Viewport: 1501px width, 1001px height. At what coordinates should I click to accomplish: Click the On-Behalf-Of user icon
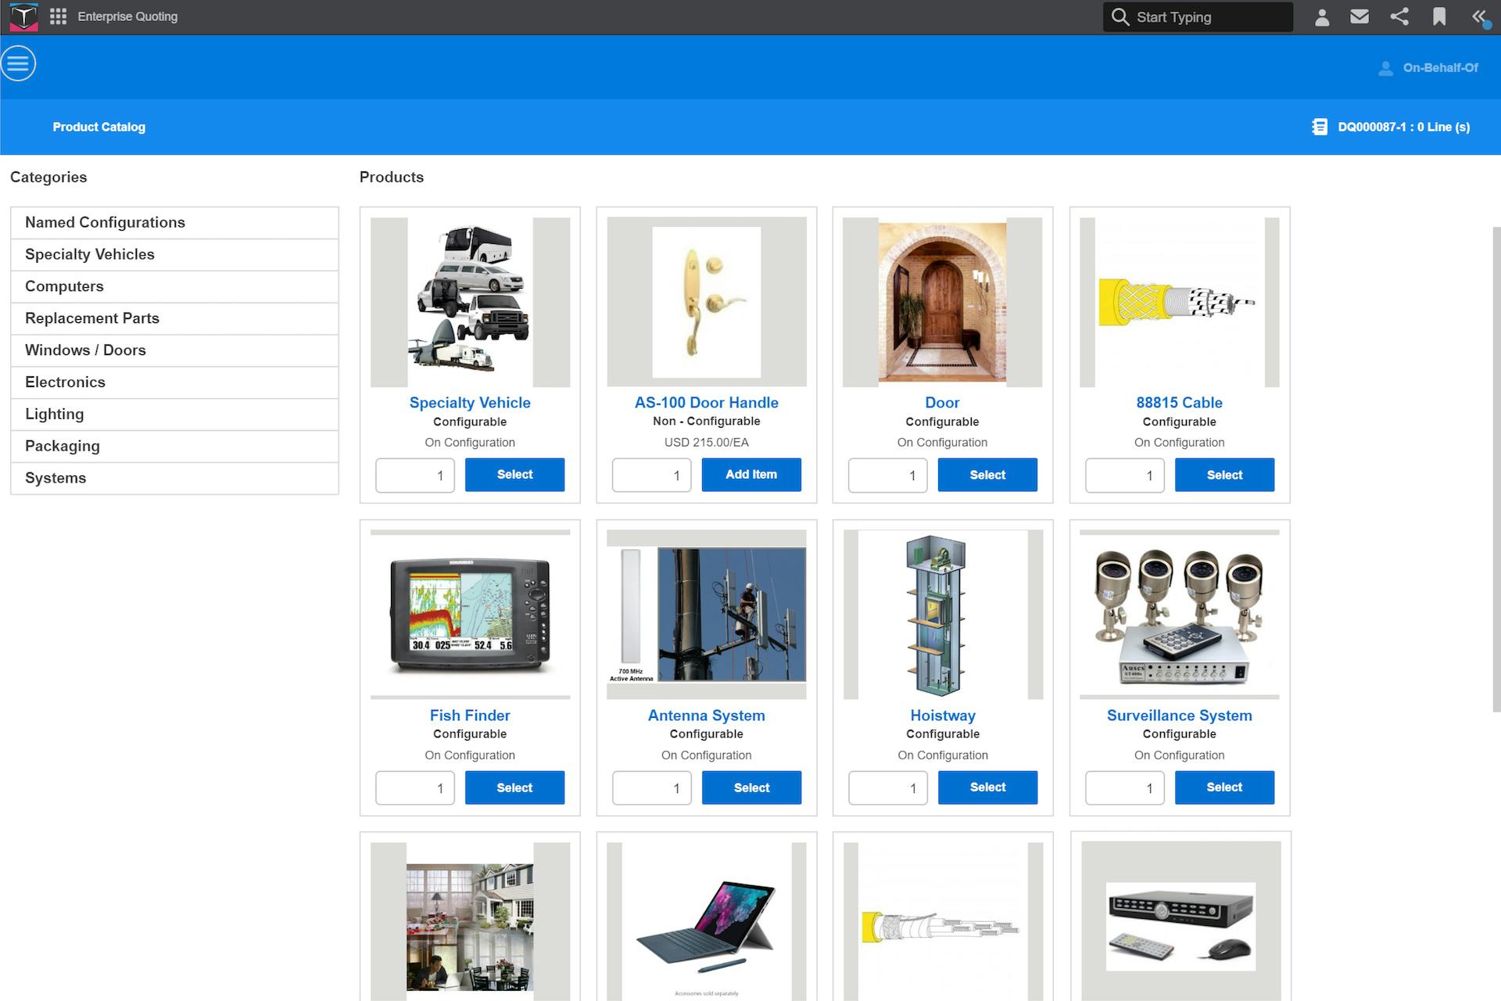(1385, 68)
